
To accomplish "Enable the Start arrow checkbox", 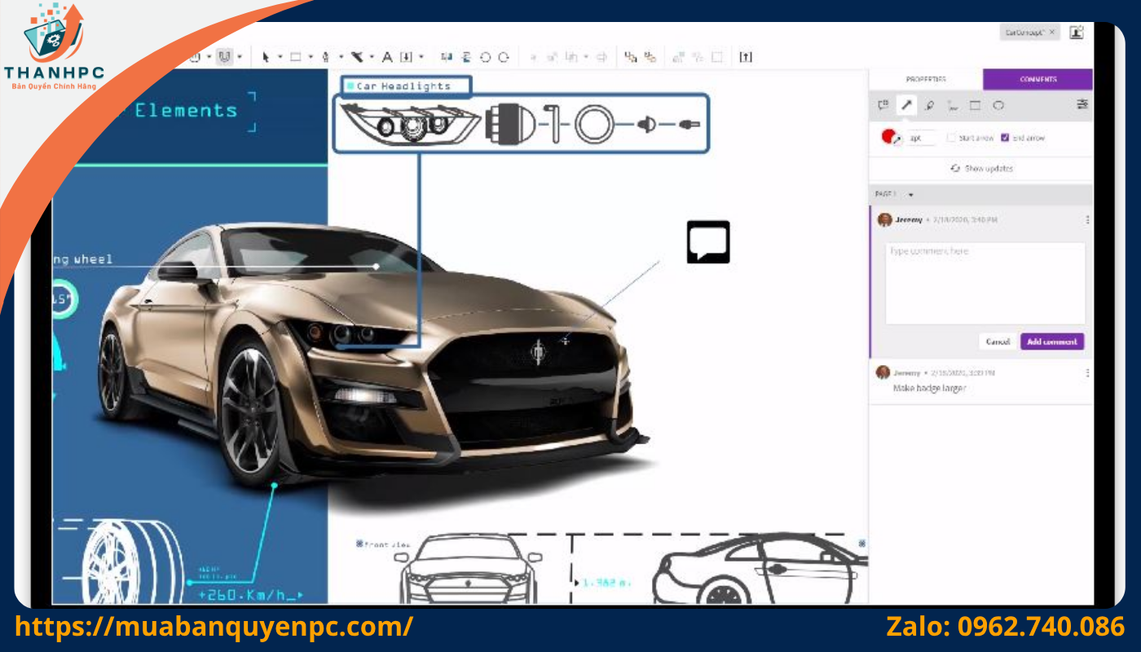I will [951, 138].
